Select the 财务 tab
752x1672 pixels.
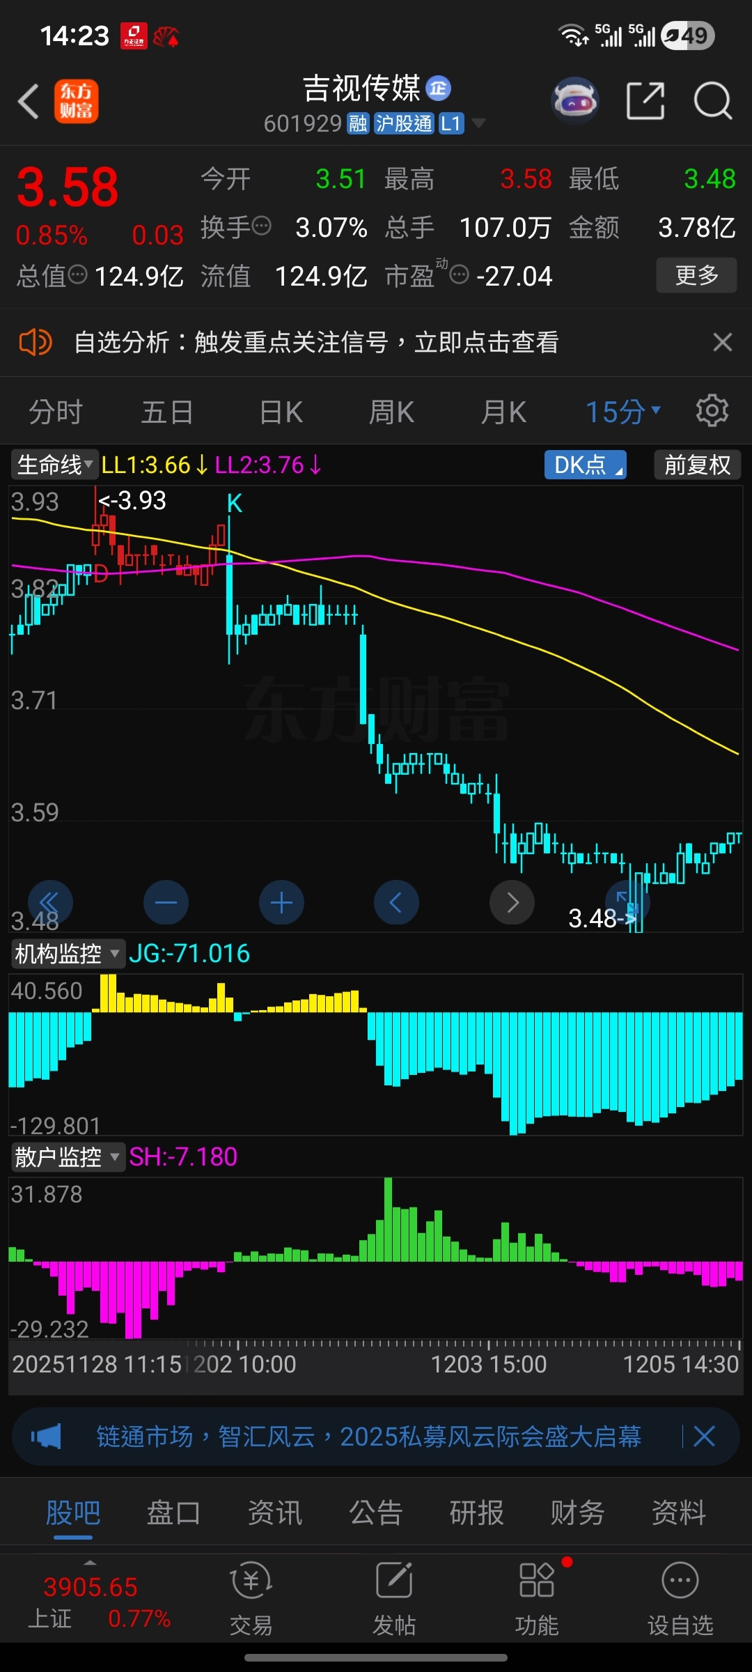[x=578, y=1513]
